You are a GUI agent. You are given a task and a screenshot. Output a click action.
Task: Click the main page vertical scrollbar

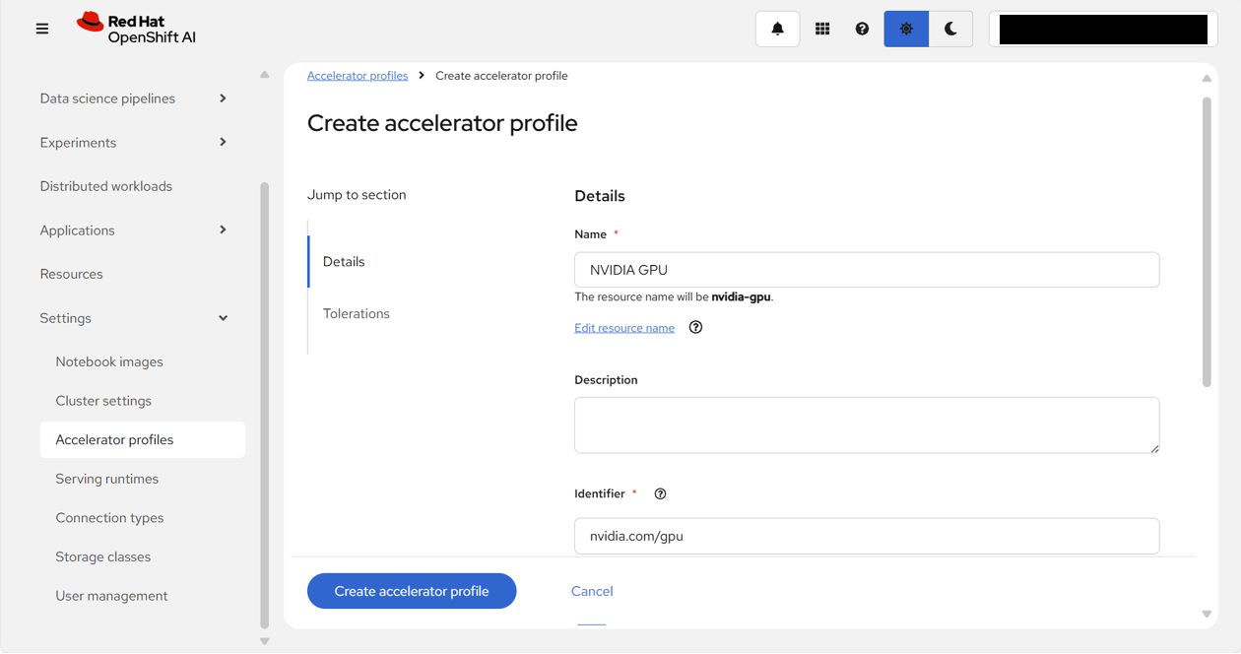[x=1207, y=241]
